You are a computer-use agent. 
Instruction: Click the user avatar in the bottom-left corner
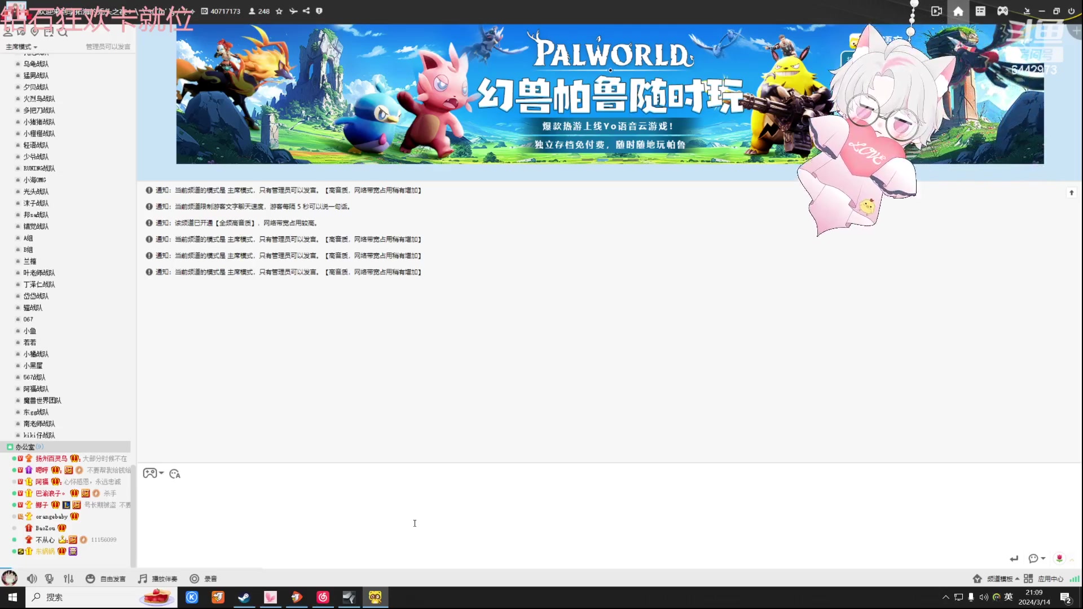pos(10,578)
